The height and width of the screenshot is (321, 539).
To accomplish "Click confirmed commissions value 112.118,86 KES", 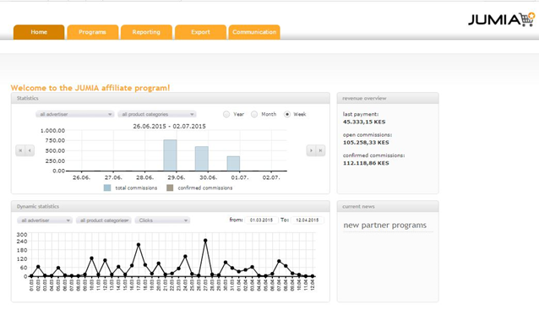I will pyautogui.click(x=366, y=163).
